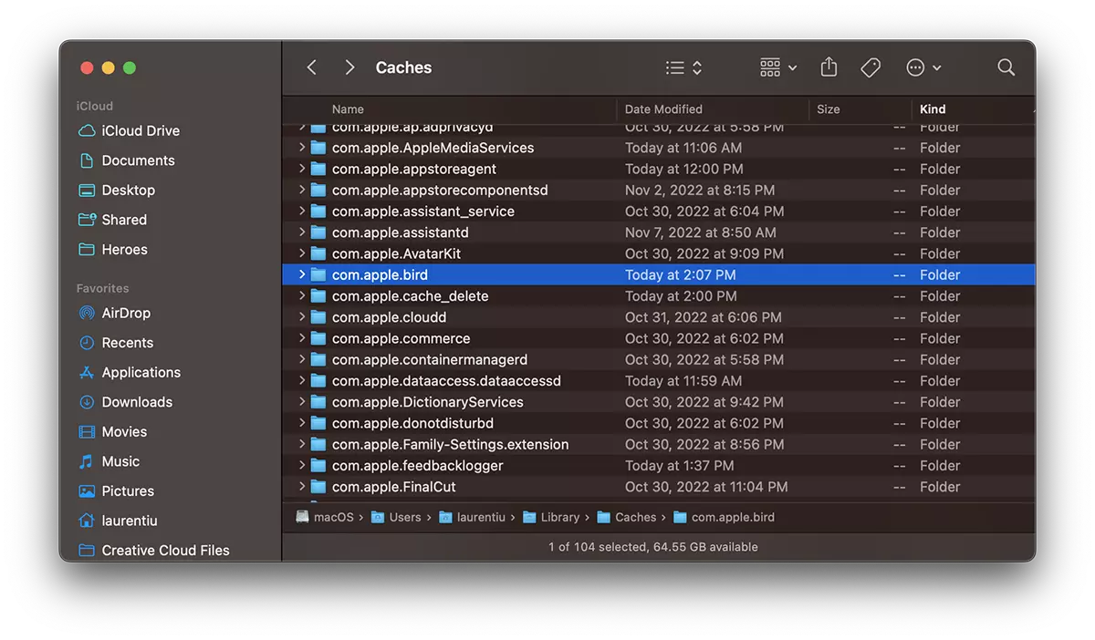The image size is (1095, 640).
Task: Open the list view switcher
Action: (x=683, y=67)
